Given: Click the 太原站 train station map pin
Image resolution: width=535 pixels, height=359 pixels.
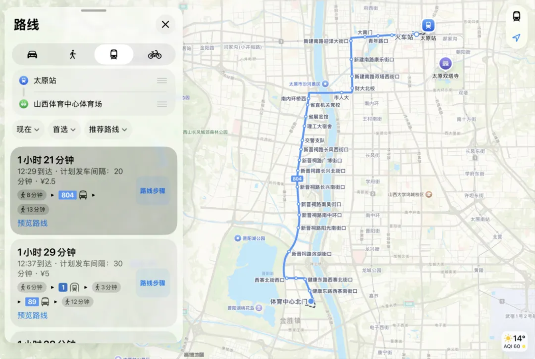Looking at the screenshot, I should [x=428, y=25].
